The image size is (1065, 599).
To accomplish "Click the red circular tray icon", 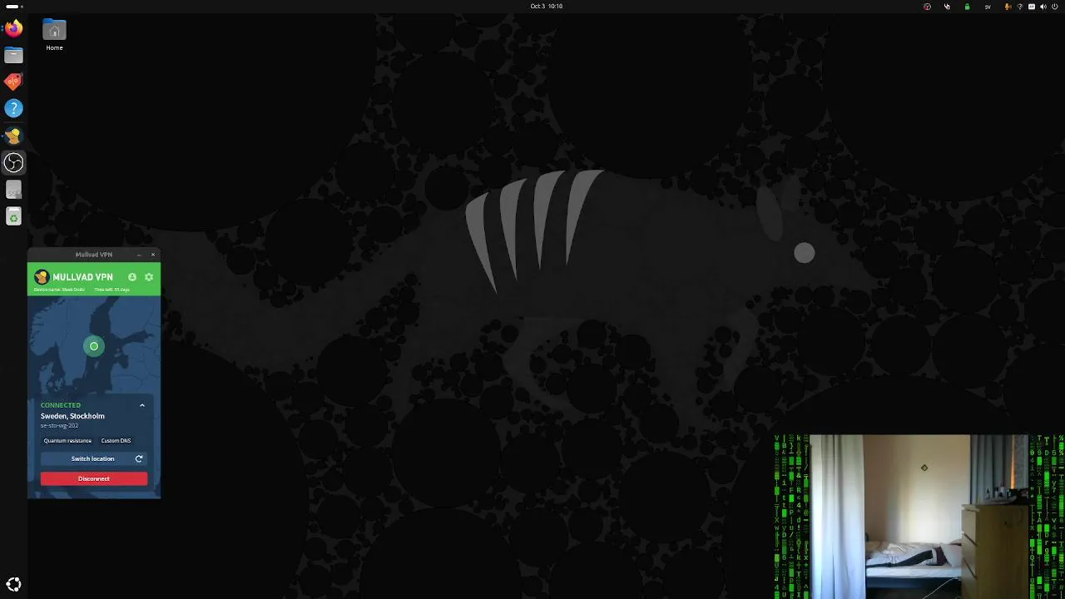I will (x=927, y=6).
